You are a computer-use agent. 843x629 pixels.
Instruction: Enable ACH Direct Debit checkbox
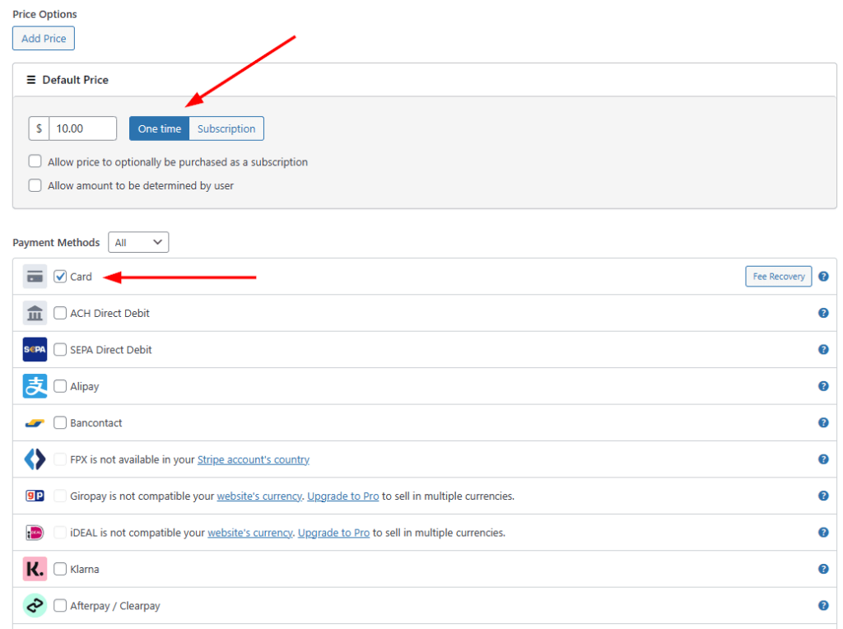click(60, 313)
